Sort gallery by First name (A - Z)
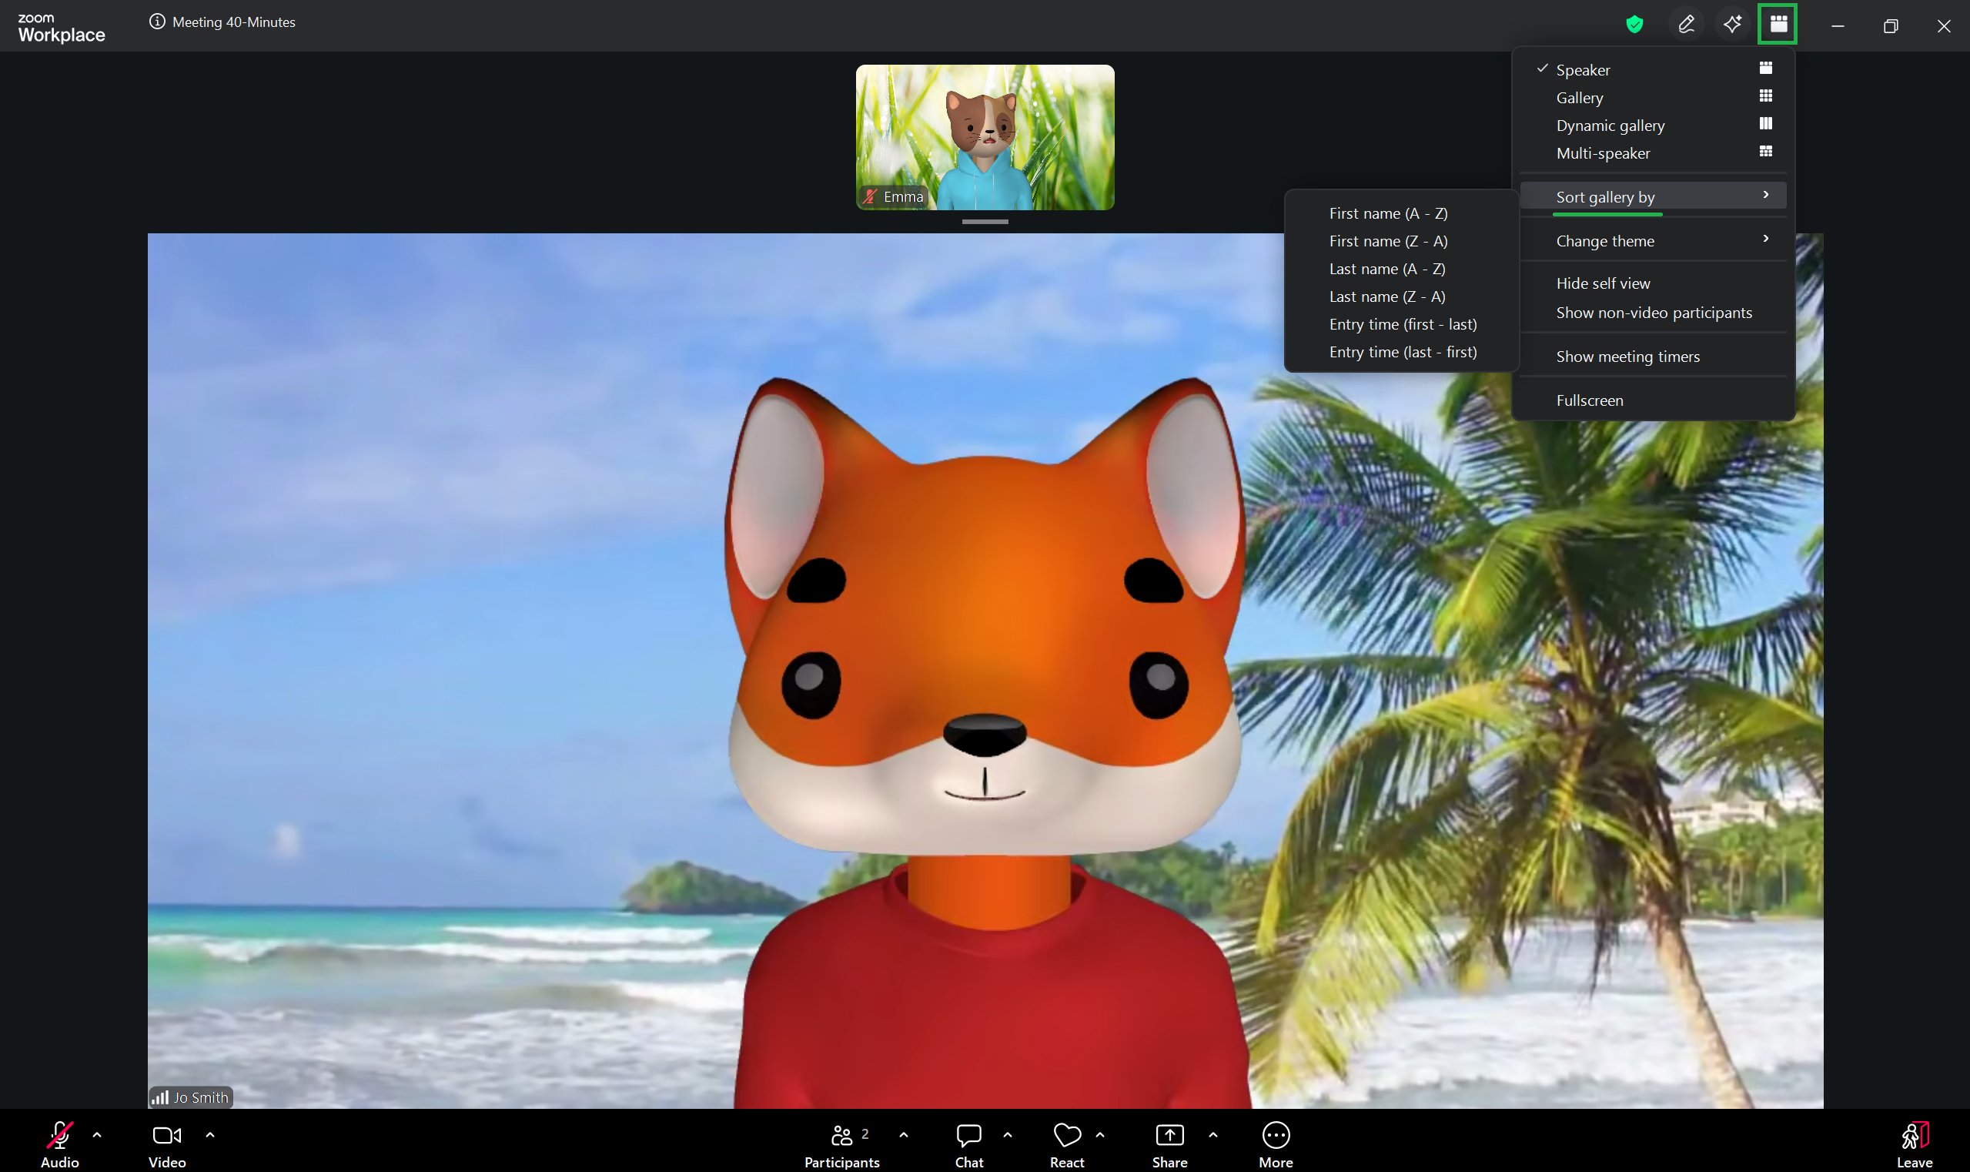Screen dimensions: 1970x1172 click(1402, 213)
